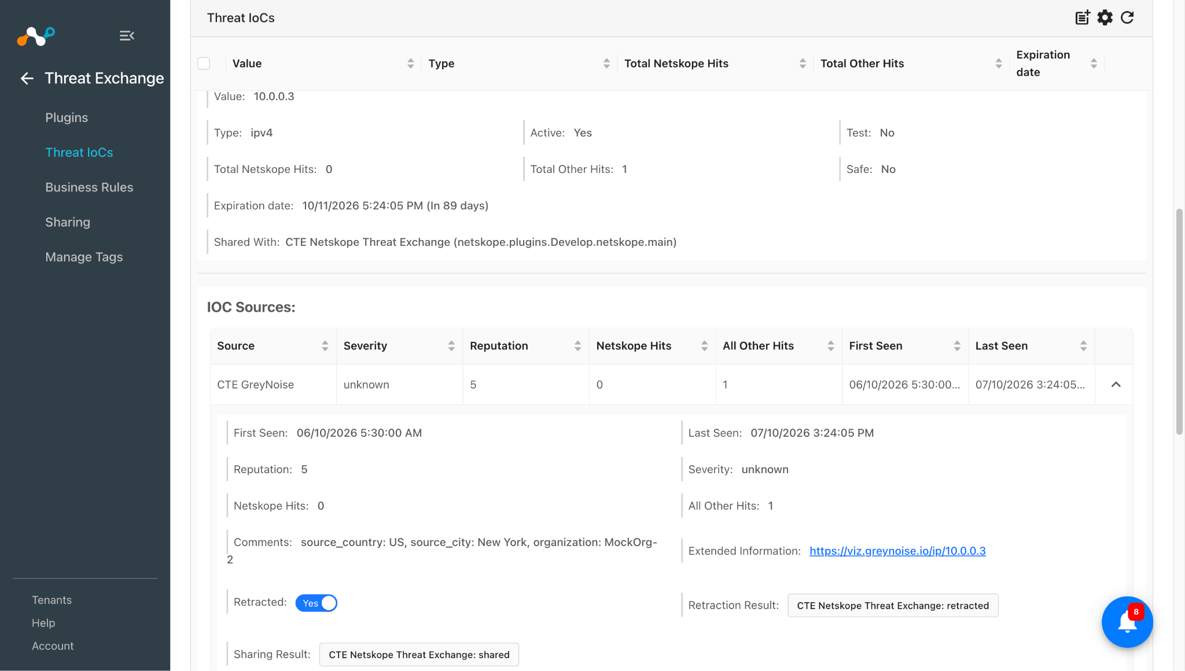
Task: Open the Help page
Action: pos(43,623)
